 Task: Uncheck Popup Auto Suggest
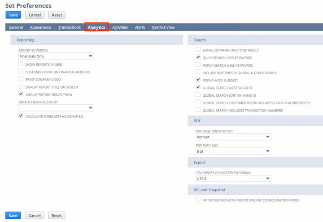198,80
